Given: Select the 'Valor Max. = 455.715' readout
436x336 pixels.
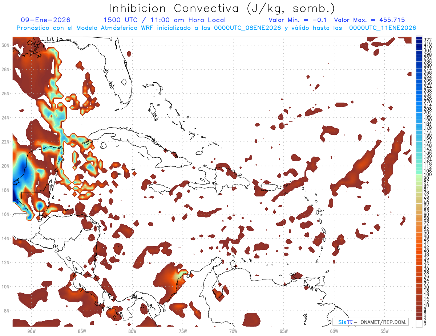Looking at the screenshot, I should tap(370, 20).
